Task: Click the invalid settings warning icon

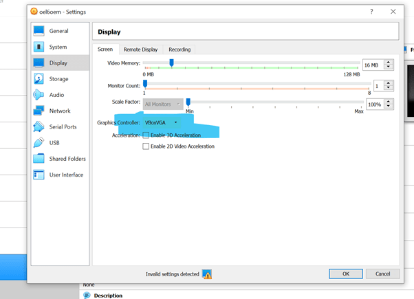Action: coord(207,274)
